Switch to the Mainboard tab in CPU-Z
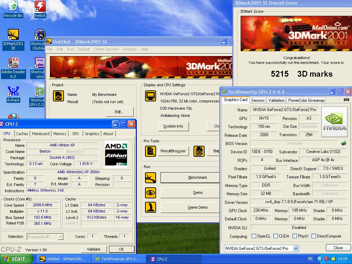This screenshot has width=352, height=264. pyautogui.click(x=41, y=134)
